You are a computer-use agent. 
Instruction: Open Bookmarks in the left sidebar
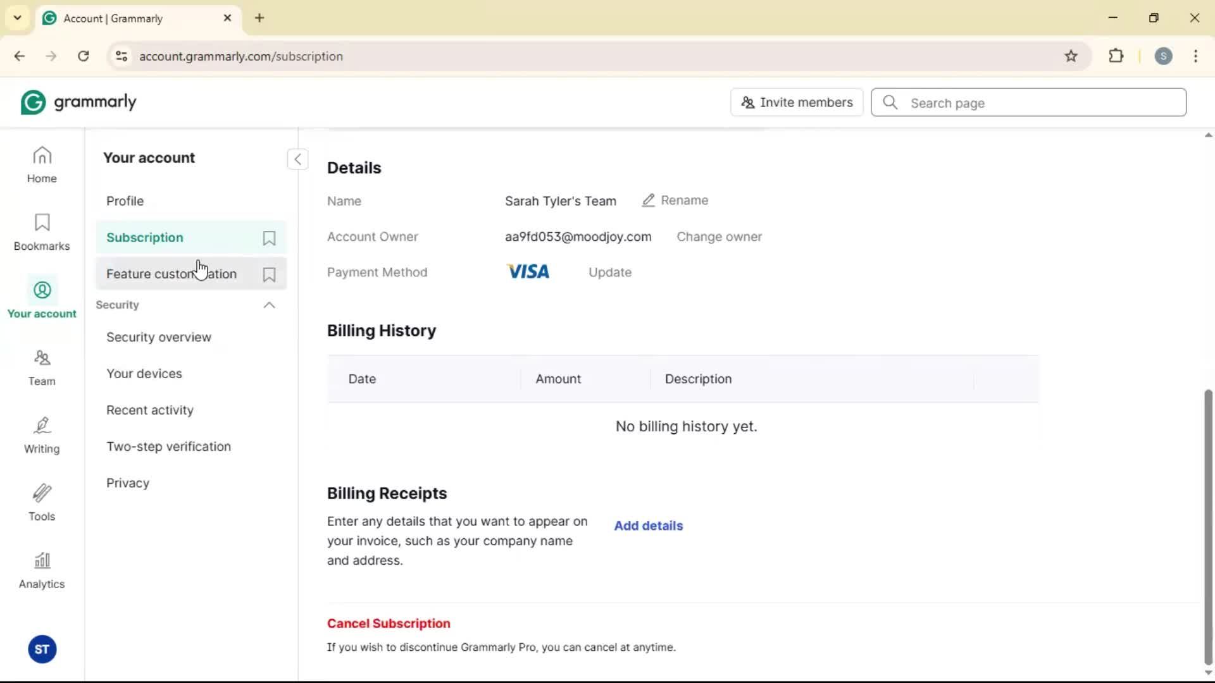tap(42, 232)
